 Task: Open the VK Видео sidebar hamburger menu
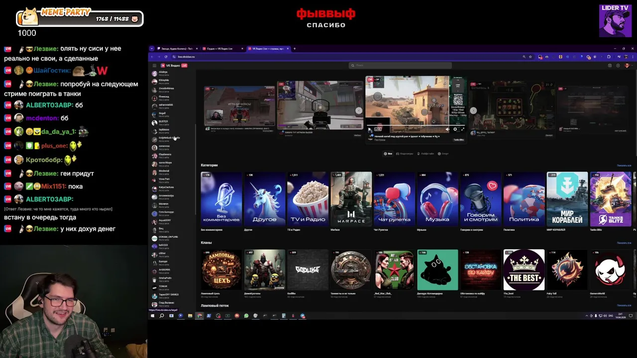154,66
